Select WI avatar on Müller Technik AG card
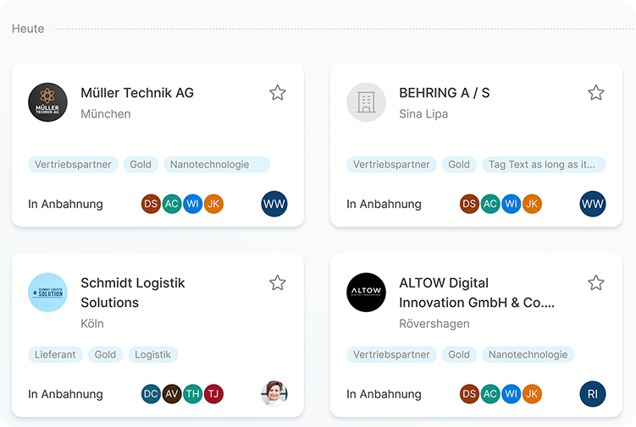 193,204
